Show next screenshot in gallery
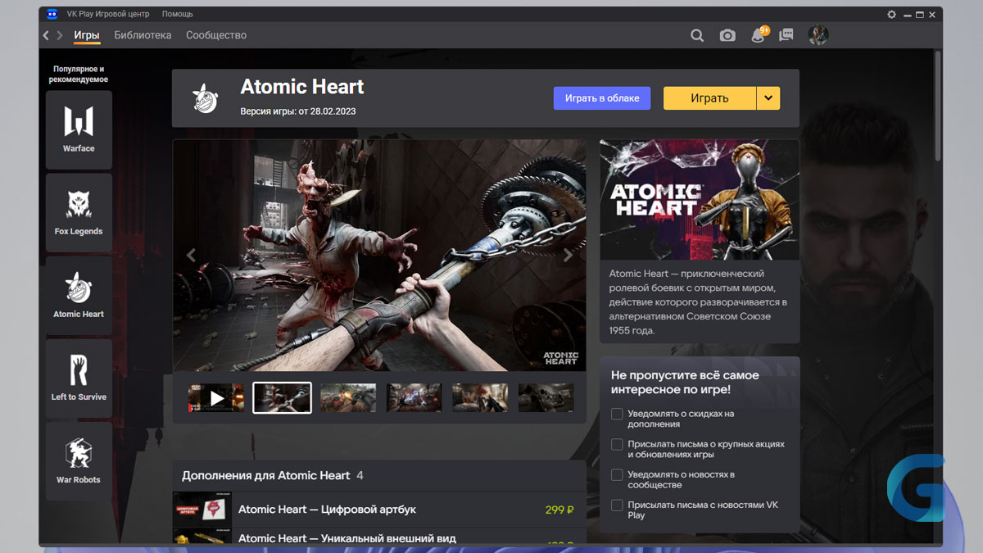Viewport: 983px width, 553px height. (569, 255)
